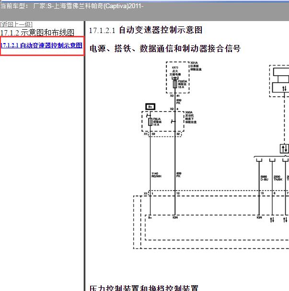Open the 17.1.2.1 自动变速器控制示意图 link

pyautogui.click(x=41, y=45)
